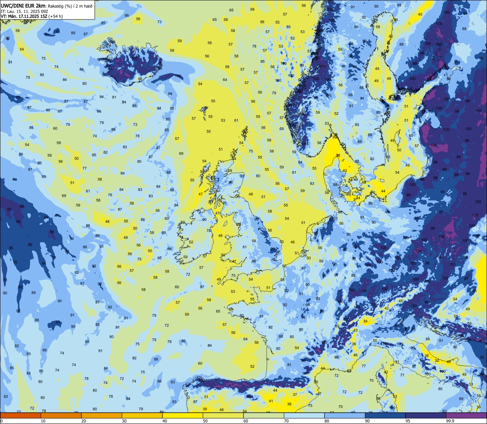Click the color scale tick label '99.9'
Viewport: 487px width, 424px height.
point(450,421)
